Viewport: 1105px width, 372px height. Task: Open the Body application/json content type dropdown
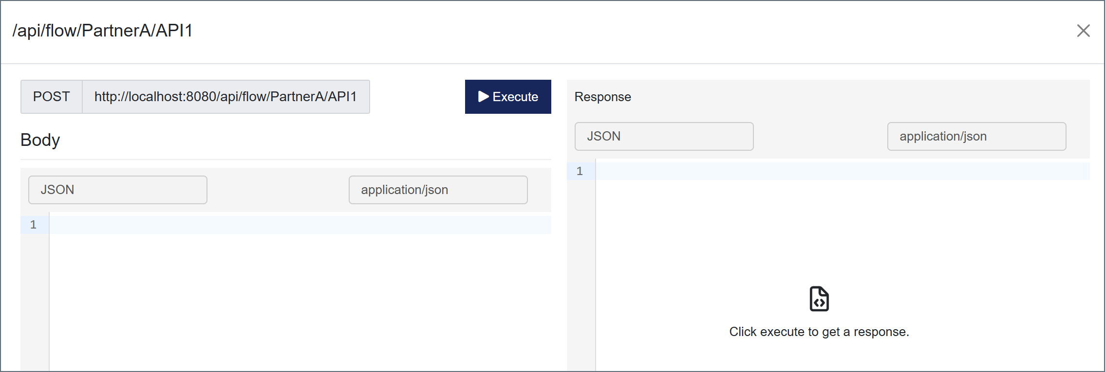pos(438,190)
